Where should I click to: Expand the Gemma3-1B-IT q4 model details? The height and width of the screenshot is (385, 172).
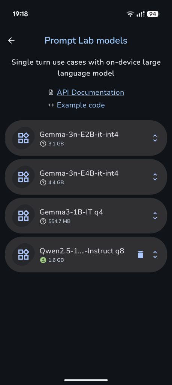(155, 215)
